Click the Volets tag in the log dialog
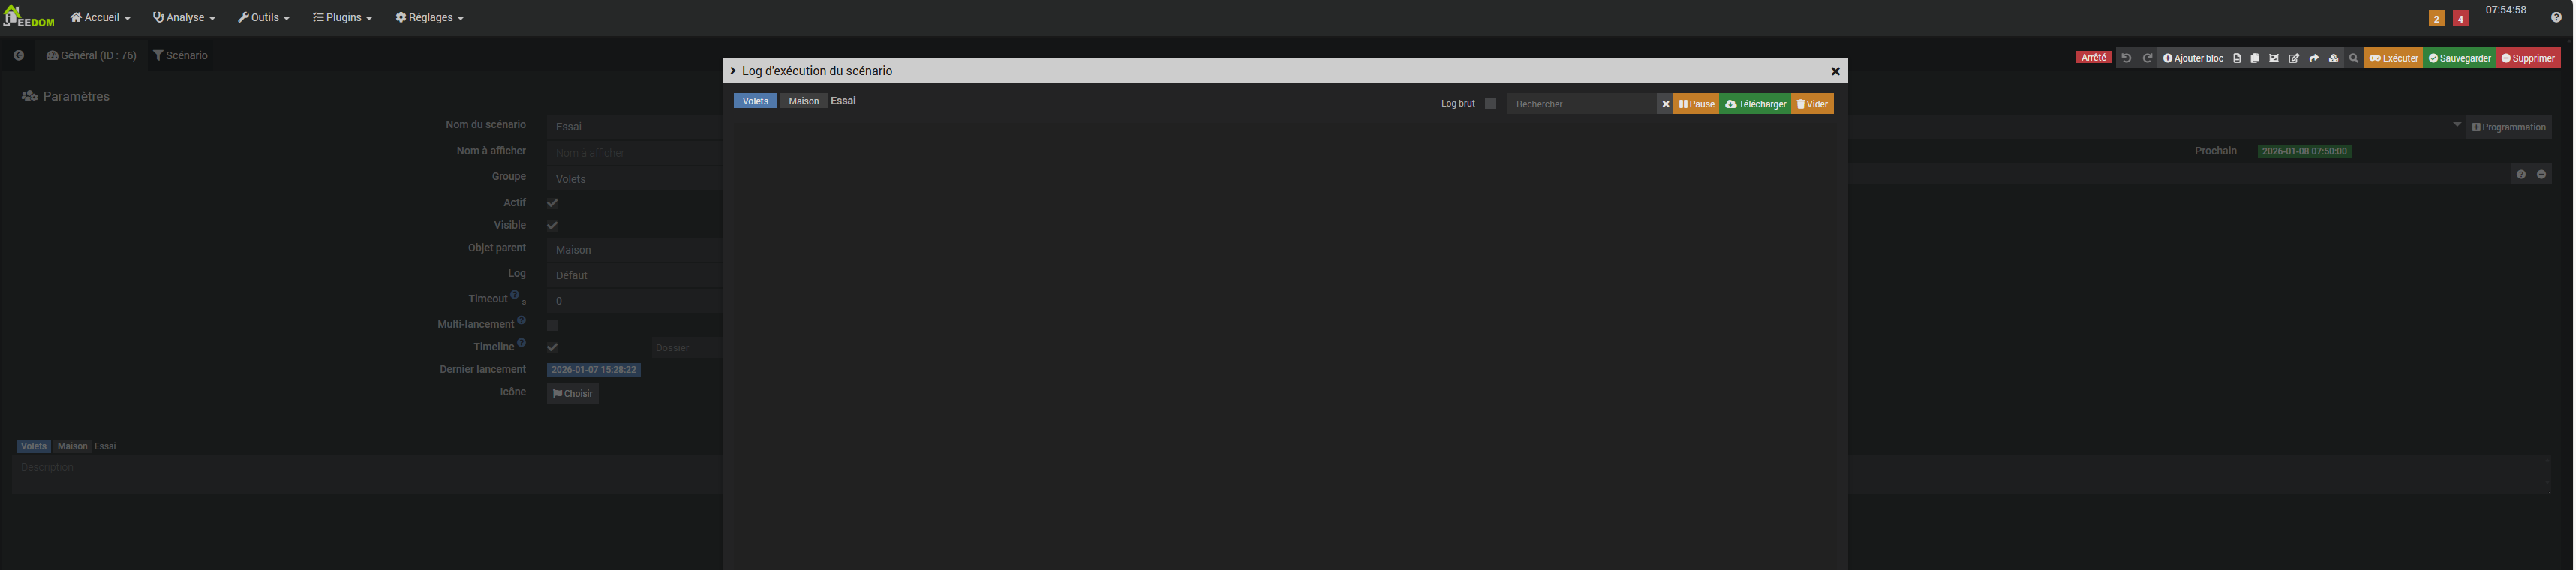This screenshot has width=2576, height=570. 755,101
